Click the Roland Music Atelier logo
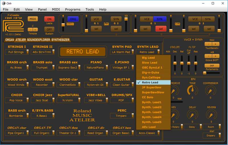This screenshot has height=145, width=228. click(x=82, y=115)
